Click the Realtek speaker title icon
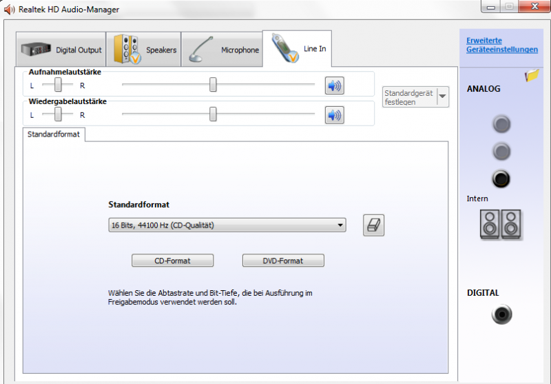Viewport: 551px width, 384px height. (9, 10)
